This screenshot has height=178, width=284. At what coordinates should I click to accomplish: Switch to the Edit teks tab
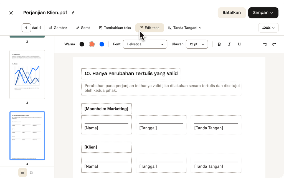click(x=149, y=28)
